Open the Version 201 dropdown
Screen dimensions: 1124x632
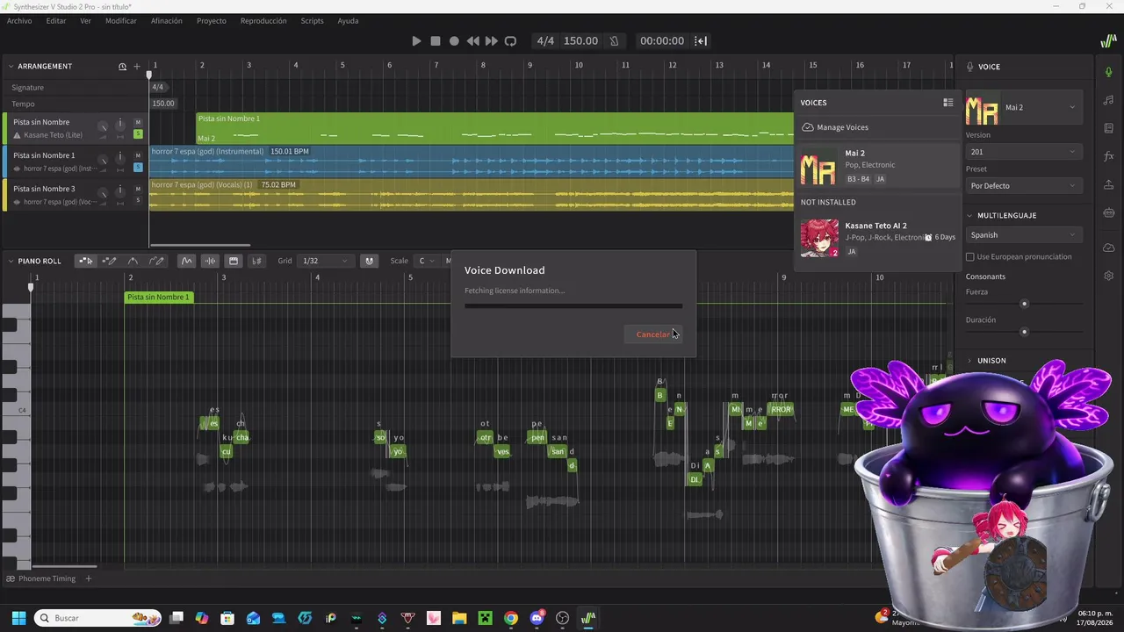click(1023, 152)
